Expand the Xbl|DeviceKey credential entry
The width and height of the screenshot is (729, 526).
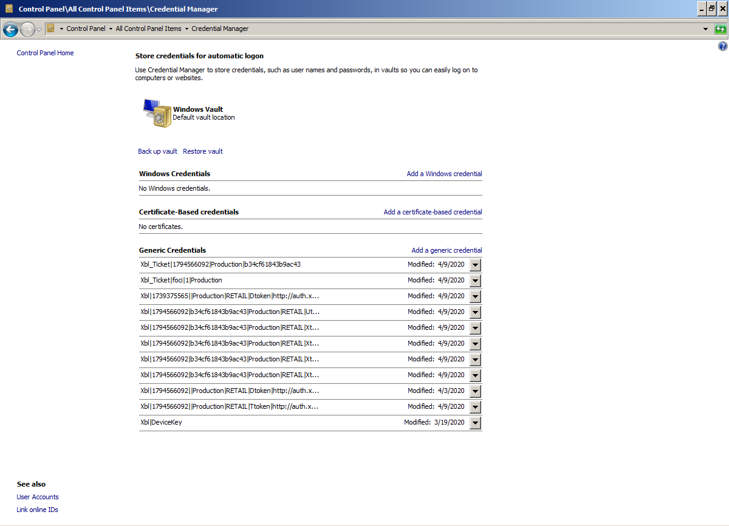pos(476,423)
